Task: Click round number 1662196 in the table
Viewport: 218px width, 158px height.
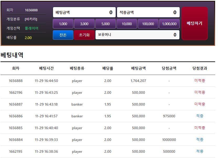Action: [x=16, y=92]
